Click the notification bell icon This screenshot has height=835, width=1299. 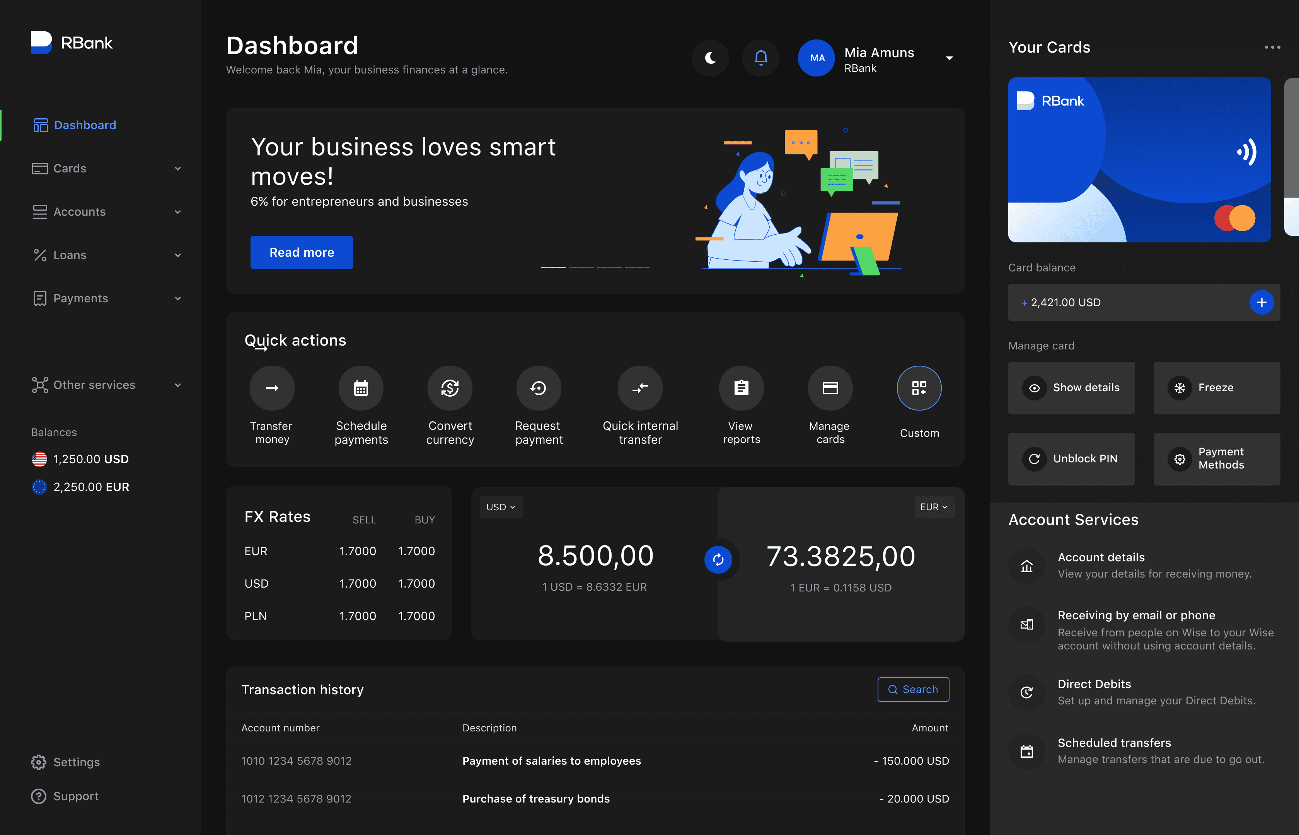(x=760, y=58)
